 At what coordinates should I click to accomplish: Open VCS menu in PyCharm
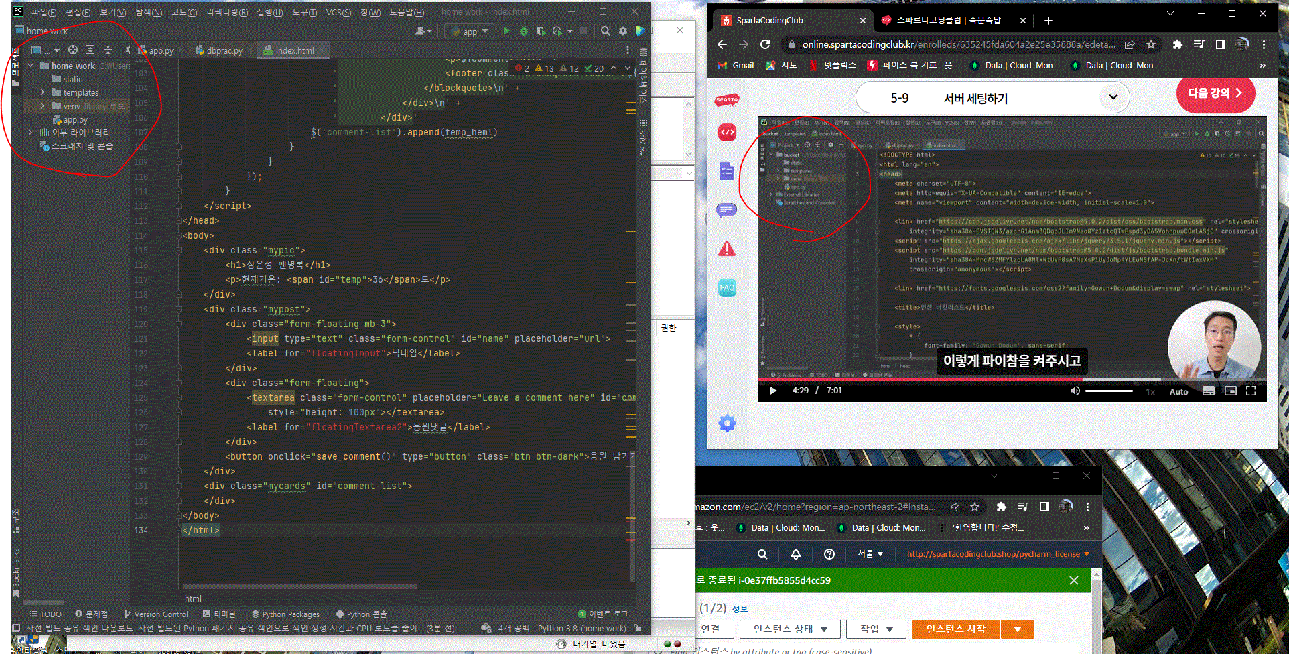(x=338, y=12)
